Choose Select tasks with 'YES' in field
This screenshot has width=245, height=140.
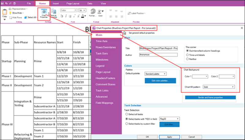point(127,119)
